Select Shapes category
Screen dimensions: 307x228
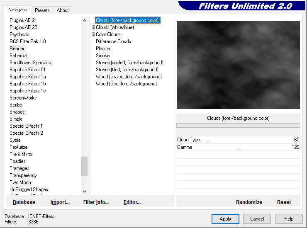pos(17,112)
